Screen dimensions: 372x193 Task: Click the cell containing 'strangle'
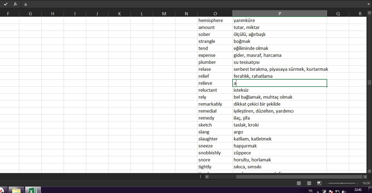tap(215, 41)
